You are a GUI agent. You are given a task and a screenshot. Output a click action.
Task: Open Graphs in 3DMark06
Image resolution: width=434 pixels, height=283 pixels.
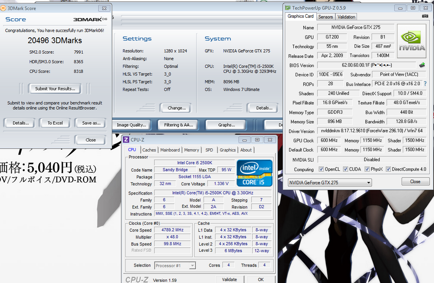[227, 125]
